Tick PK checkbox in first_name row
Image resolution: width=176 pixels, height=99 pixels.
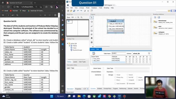[126, 59]
